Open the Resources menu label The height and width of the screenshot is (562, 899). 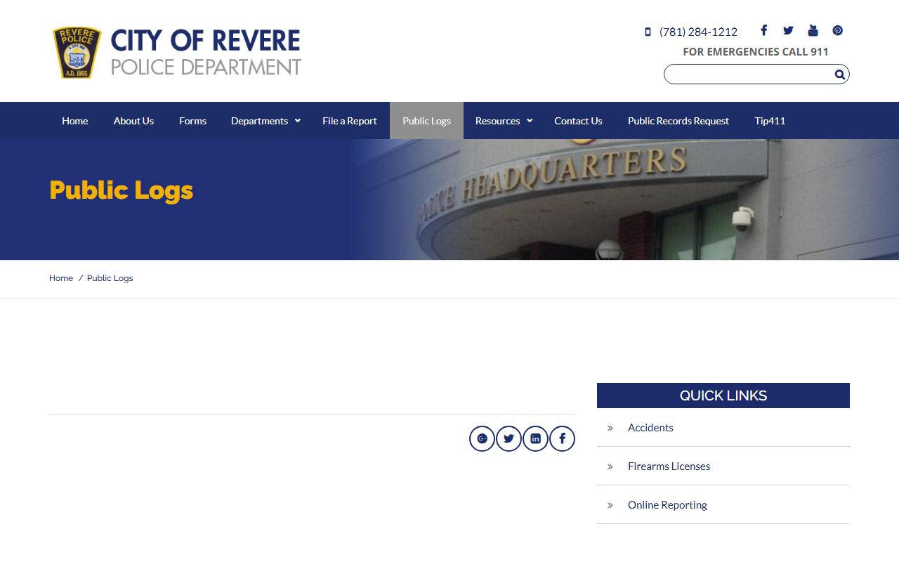coord(497,121)
